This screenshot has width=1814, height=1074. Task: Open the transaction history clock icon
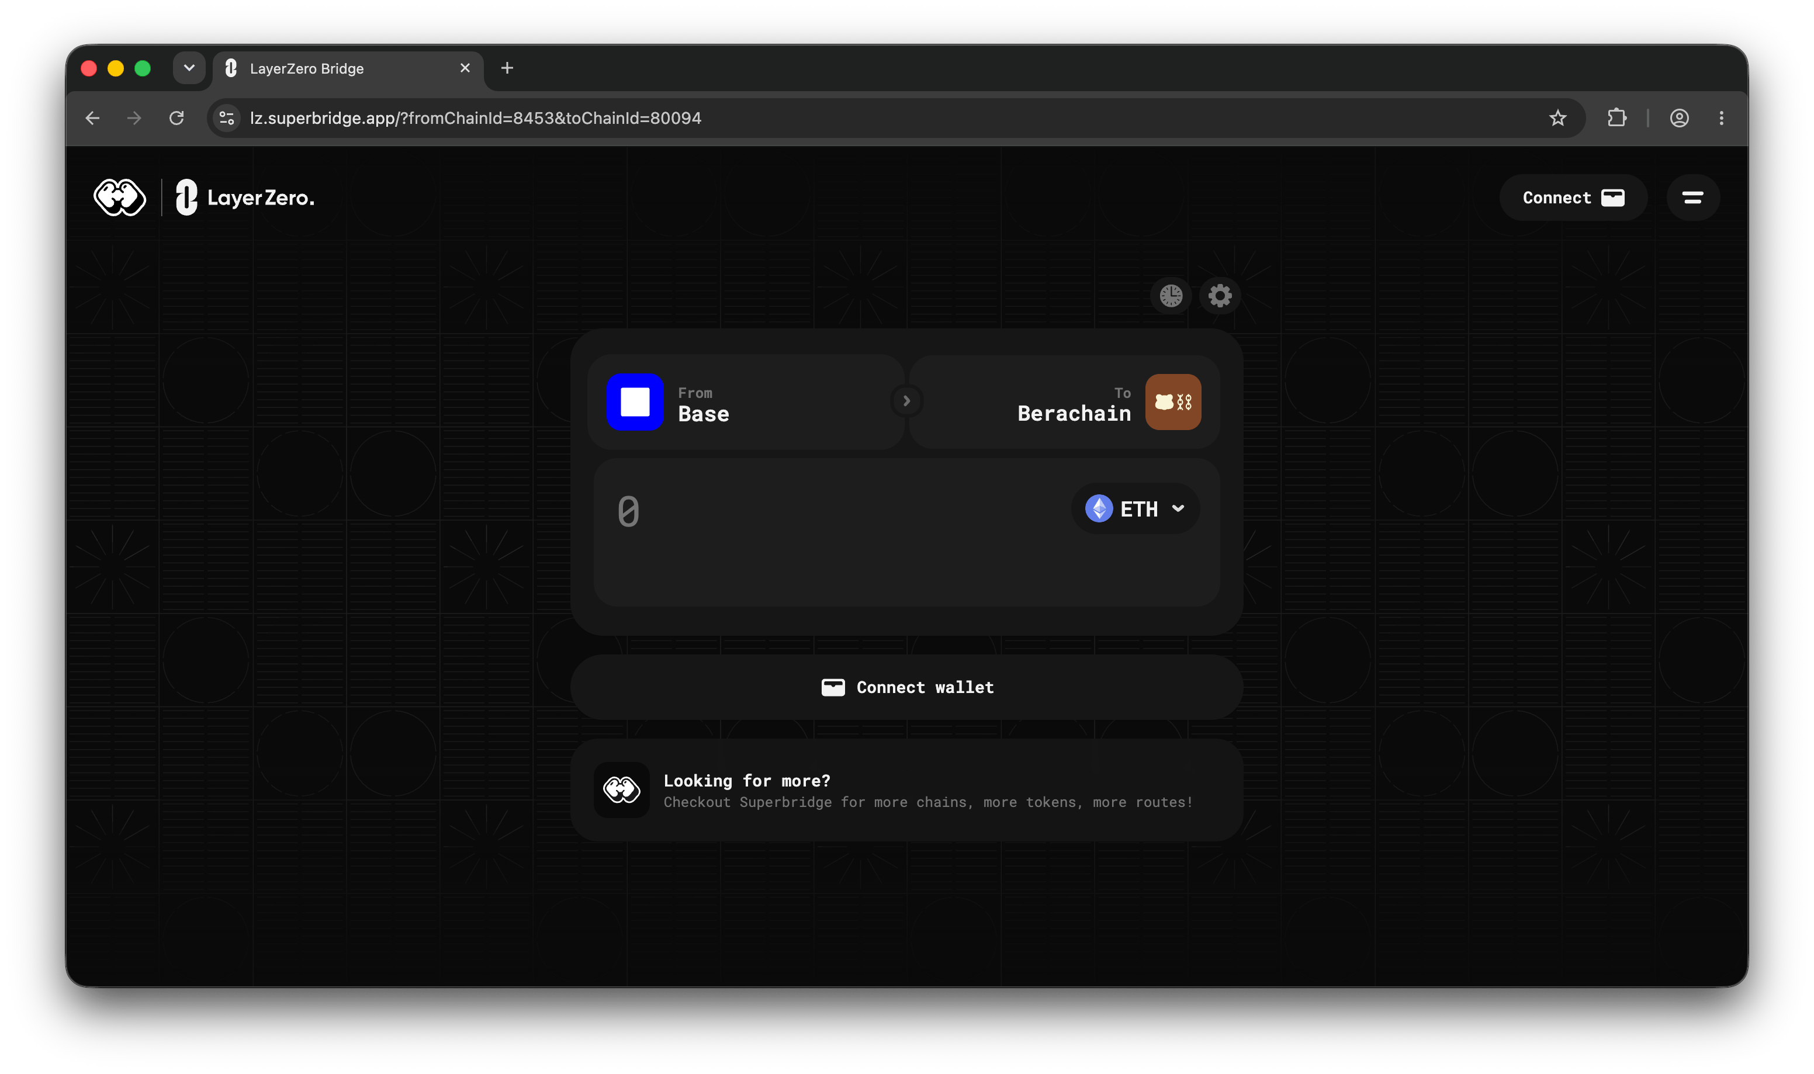[1171, 295]
